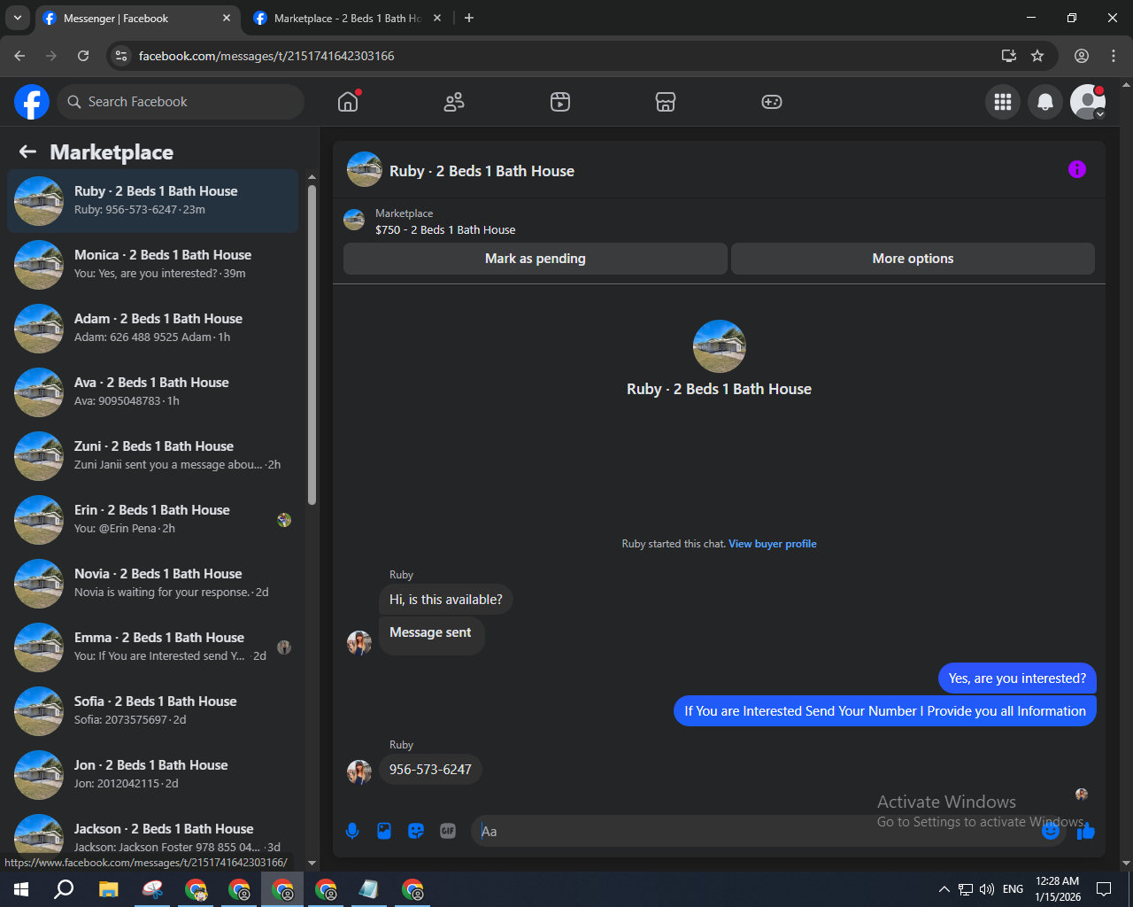This screenshot has width=1133, height=907.
Task: Close the Marketplace browser tab
Action: point(437,18)
